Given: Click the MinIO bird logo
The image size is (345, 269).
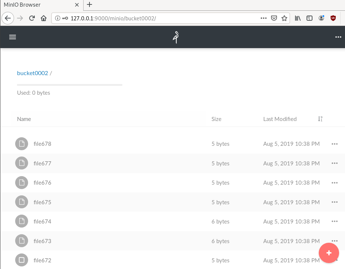Looking at the screenshot, I should [175, 37].
